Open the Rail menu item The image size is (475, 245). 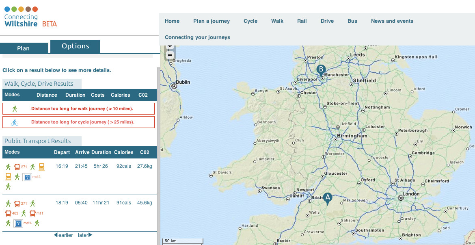click(302, 21)
